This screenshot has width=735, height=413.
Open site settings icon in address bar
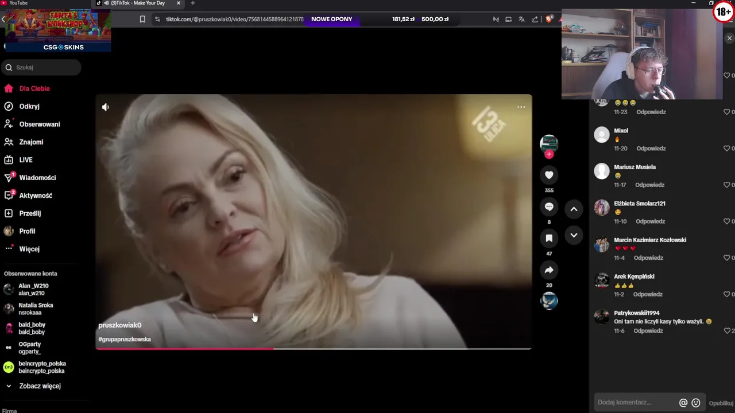[157, 19]
